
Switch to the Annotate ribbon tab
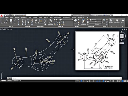point(17,17)
